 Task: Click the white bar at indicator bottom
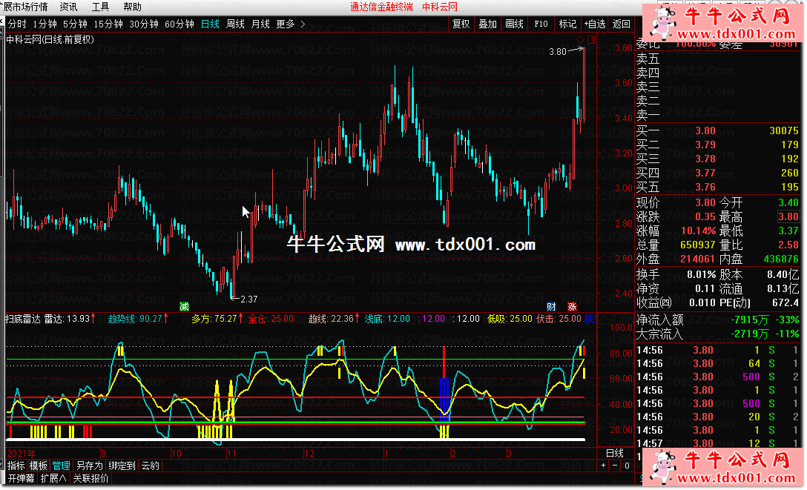tap(297, 440)
